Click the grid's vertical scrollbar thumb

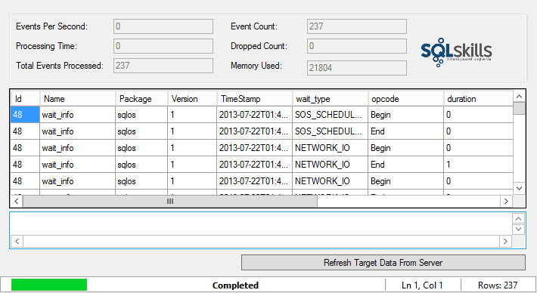[x=519, y=109]
